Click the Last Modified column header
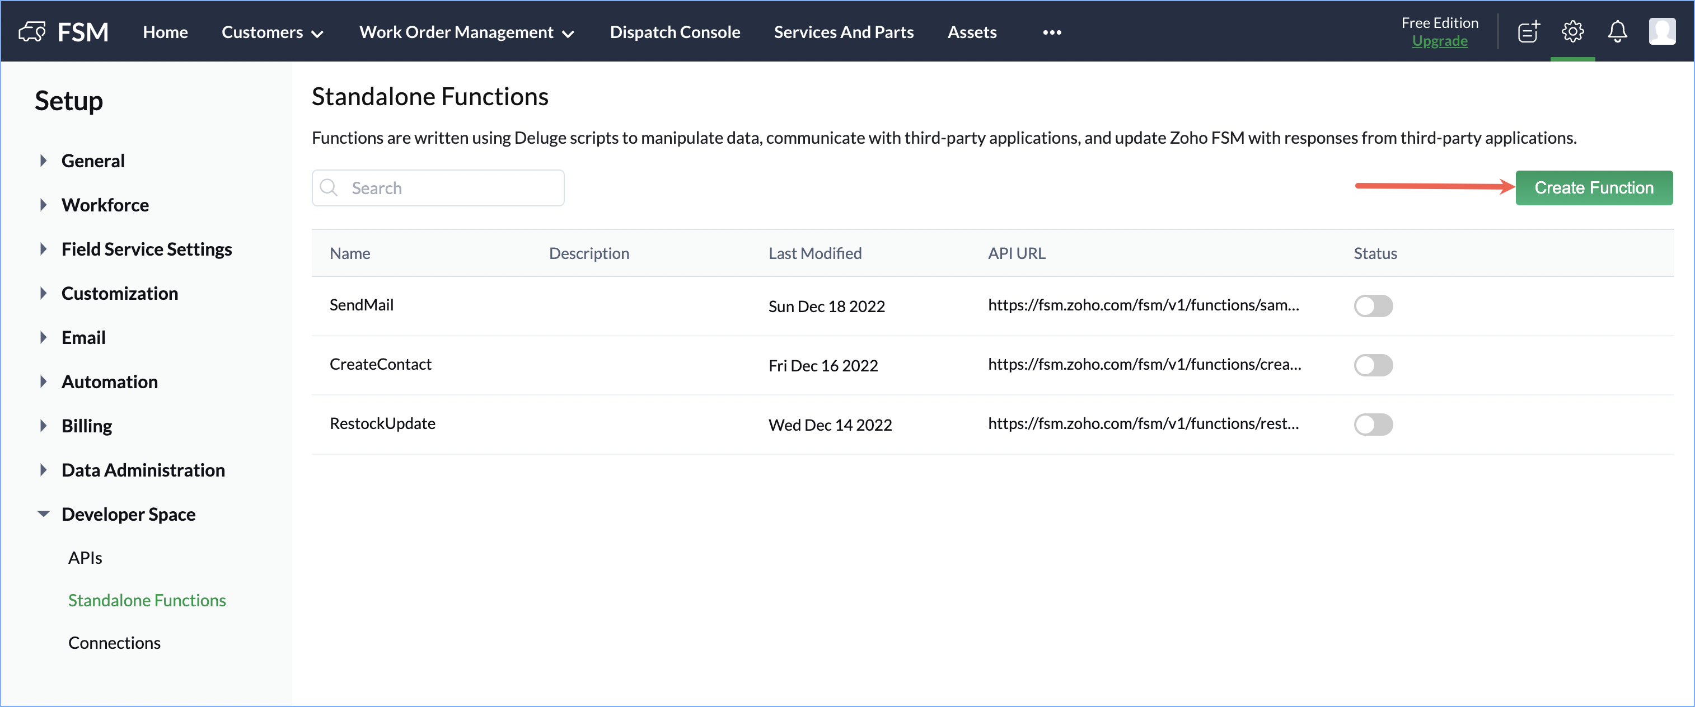 click(x=814, y=253)
